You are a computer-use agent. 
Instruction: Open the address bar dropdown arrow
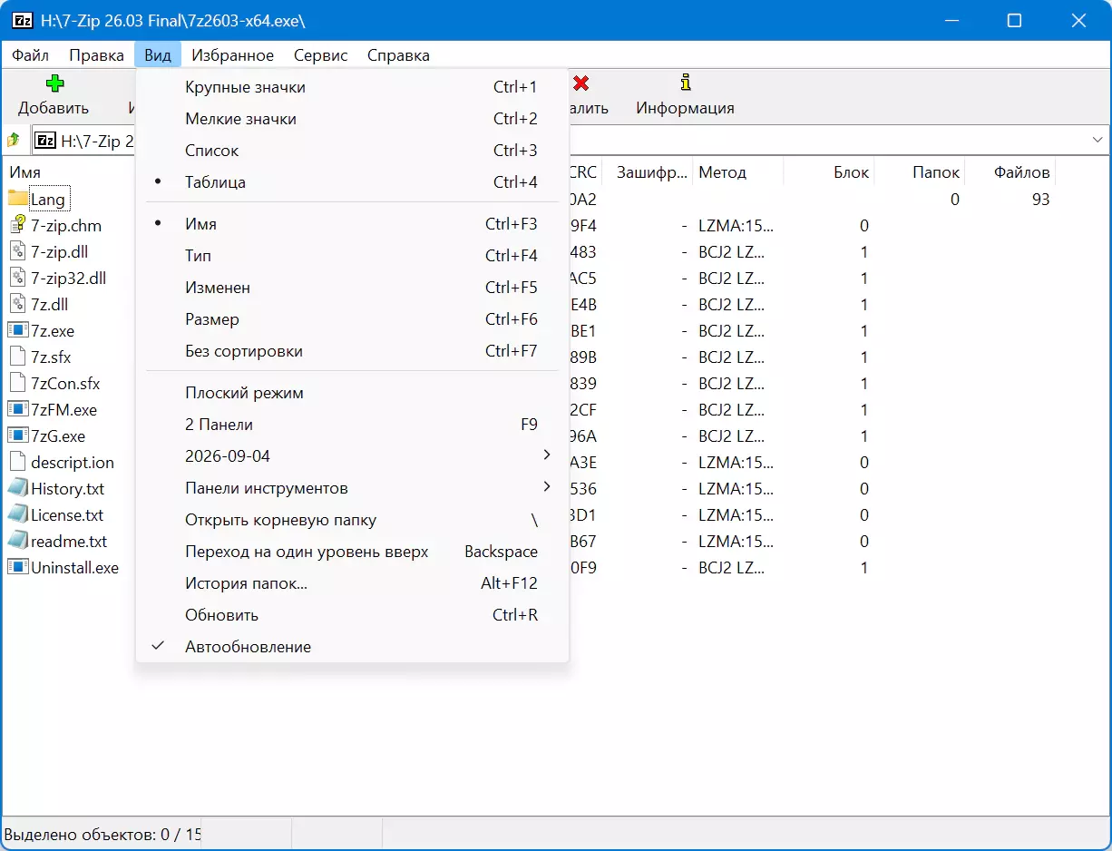tap(1098, 141)
